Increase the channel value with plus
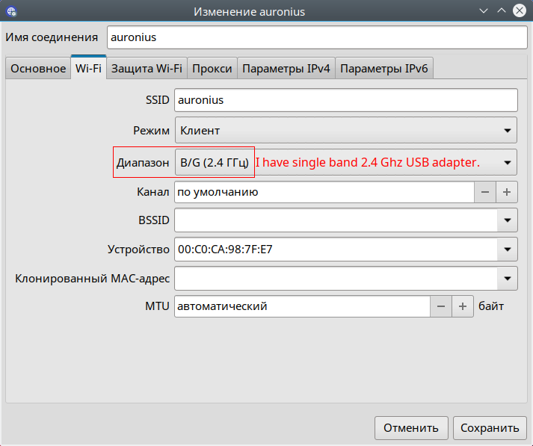The image size is (533, 446). click(x=507, y=192)
